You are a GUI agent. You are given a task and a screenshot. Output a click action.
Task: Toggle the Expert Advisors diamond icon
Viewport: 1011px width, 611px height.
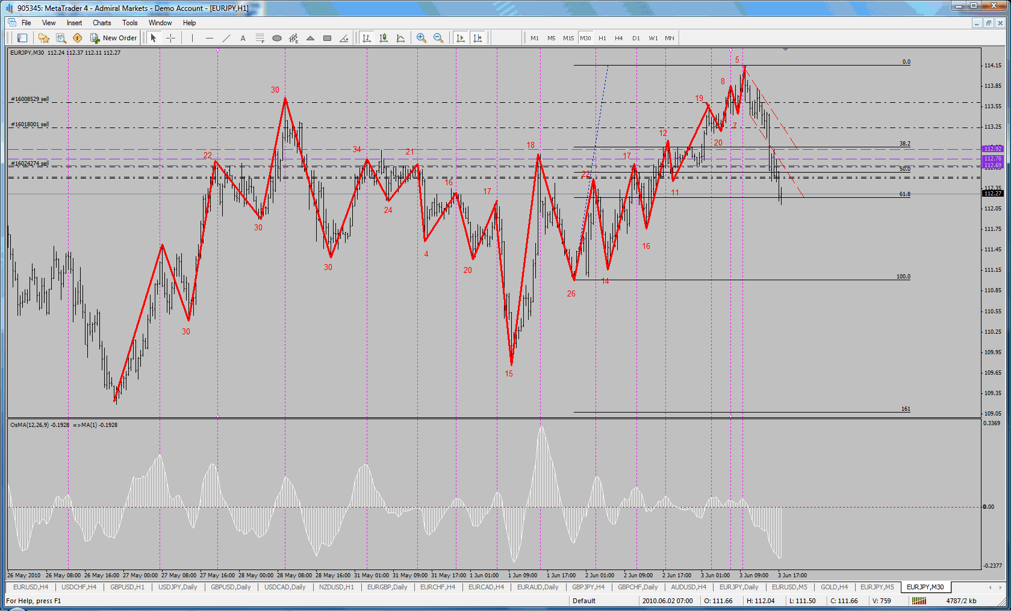pyautogui.click(x=77, y=38)
